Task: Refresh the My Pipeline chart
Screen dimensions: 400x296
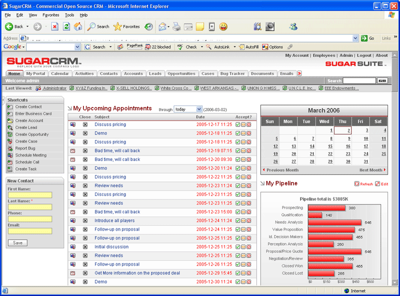Action: pyautogui.click(x=364, y=184)
